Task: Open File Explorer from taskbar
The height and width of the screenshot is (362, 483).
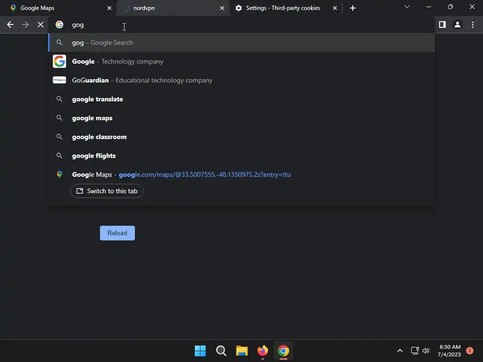Action: pos(242,351)
